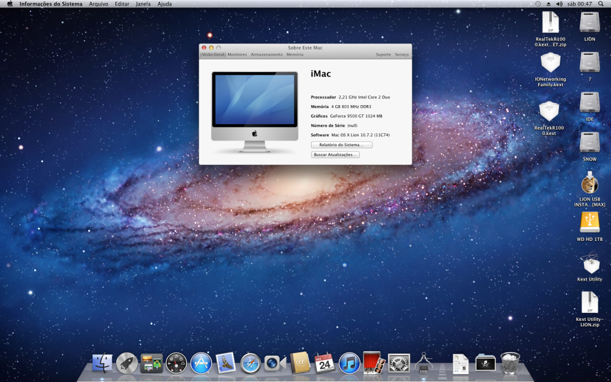Launch iTunes from the Dock
This screenshot has width=611, height=382.
coord(349,363)
